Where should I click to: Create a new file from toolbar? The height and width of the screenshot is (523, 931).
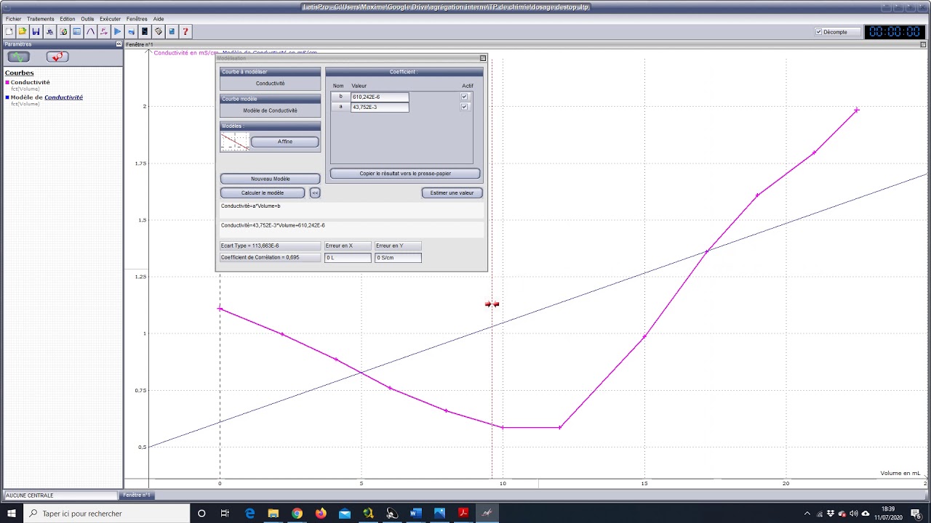click(x=9, y=31)
